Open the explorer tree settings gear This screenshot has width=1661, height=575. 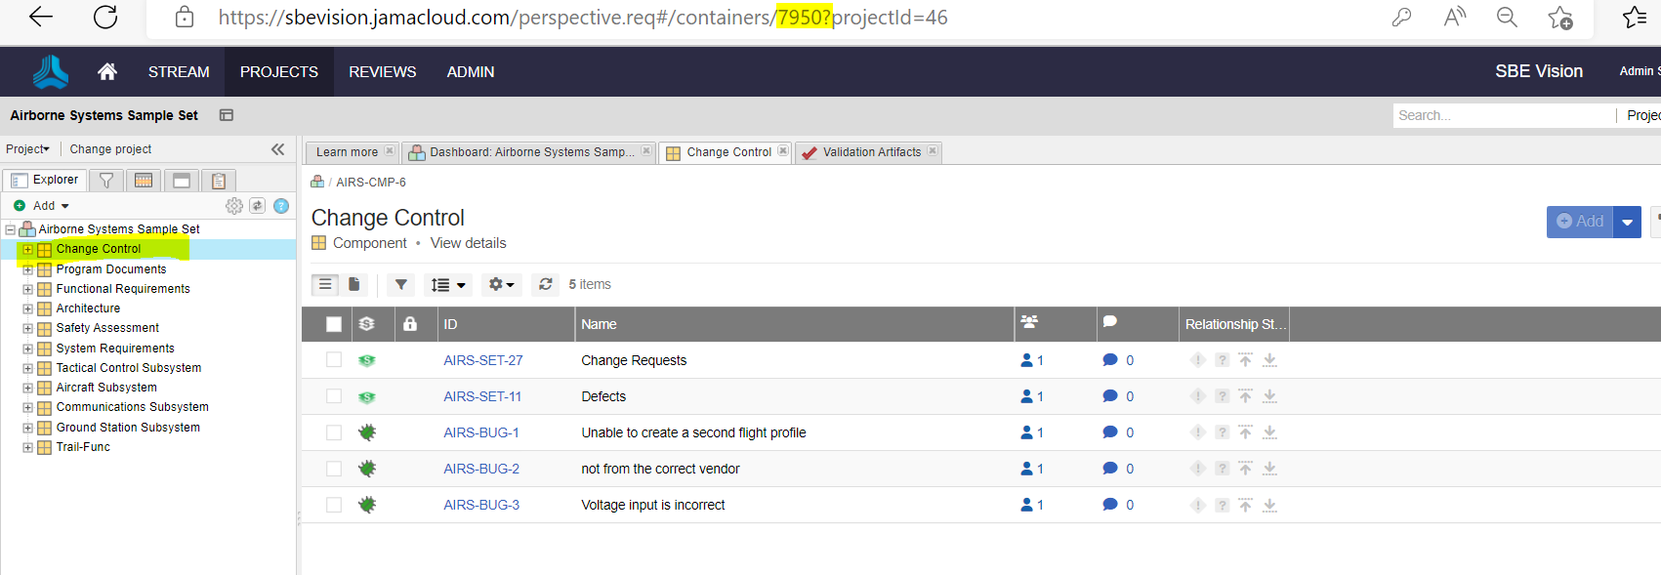point(234,206)
